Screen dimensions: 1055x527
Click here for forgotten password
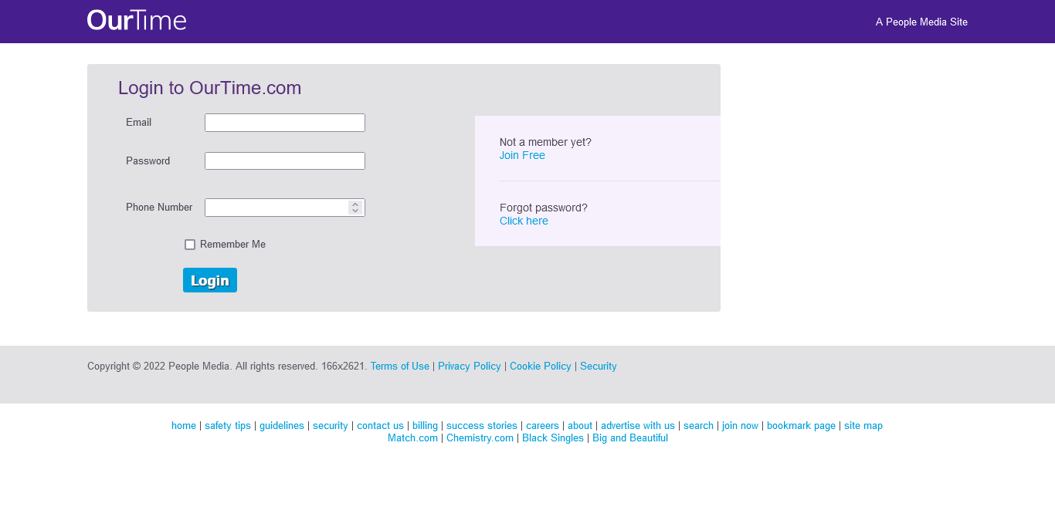[524, 221]
